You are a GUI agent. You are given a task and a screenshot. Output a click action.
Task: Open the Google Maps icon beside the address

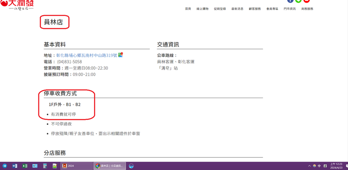pos(120,55)
